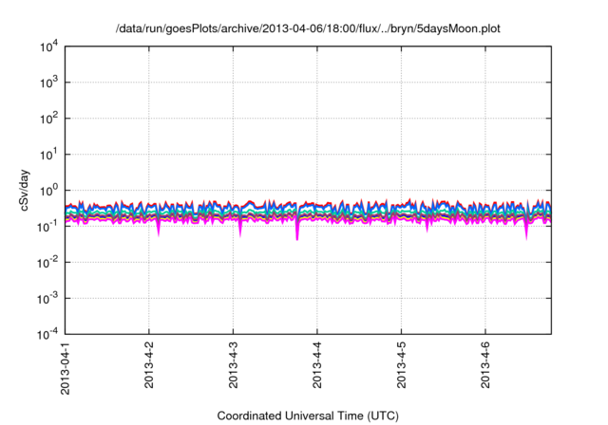Screen dimensions: 608x425
Task: Click the y-axis tick 10^-4
Action: [x=47, y=334]
